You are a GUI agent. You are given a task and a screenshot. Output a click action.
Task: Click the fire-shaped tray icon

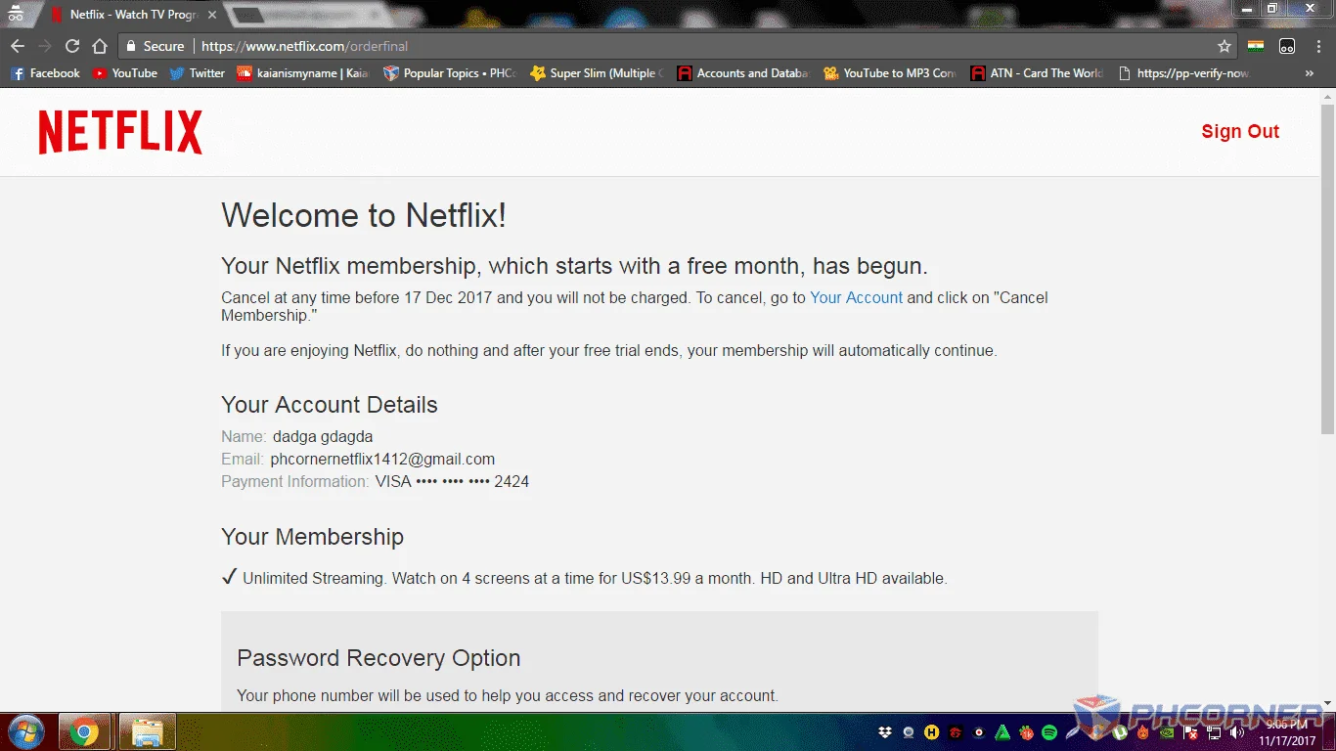1142,732
